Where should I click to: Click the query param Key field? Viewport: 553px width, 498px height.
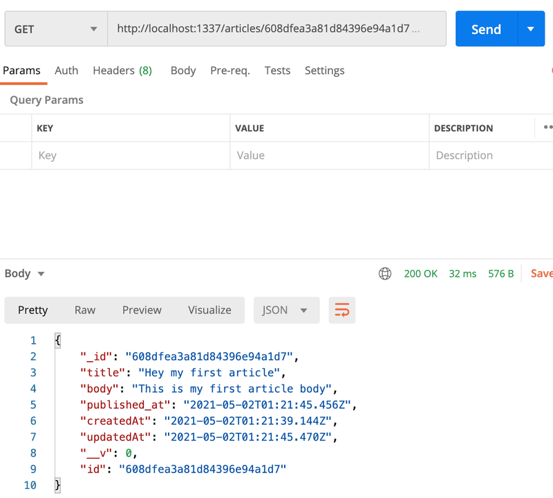coord(131,156)
